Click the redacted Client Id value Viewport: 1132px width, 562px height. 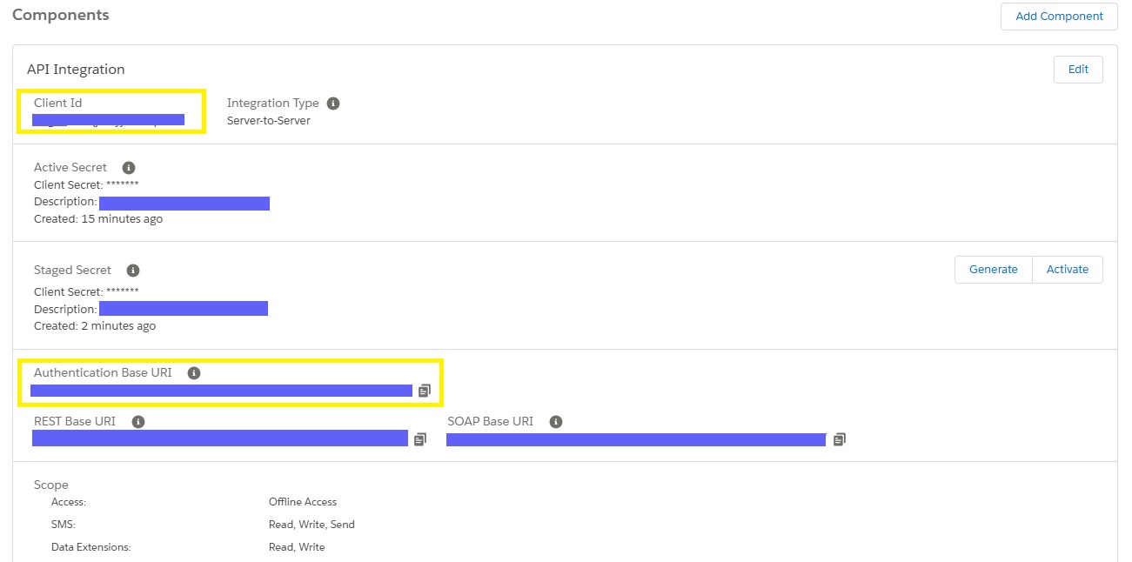coord(108,120)
